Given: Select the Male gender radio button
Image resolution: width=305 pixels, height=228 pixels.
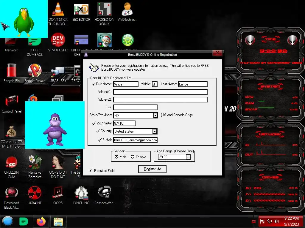Looking at the screenshot, I should (116, 157).
